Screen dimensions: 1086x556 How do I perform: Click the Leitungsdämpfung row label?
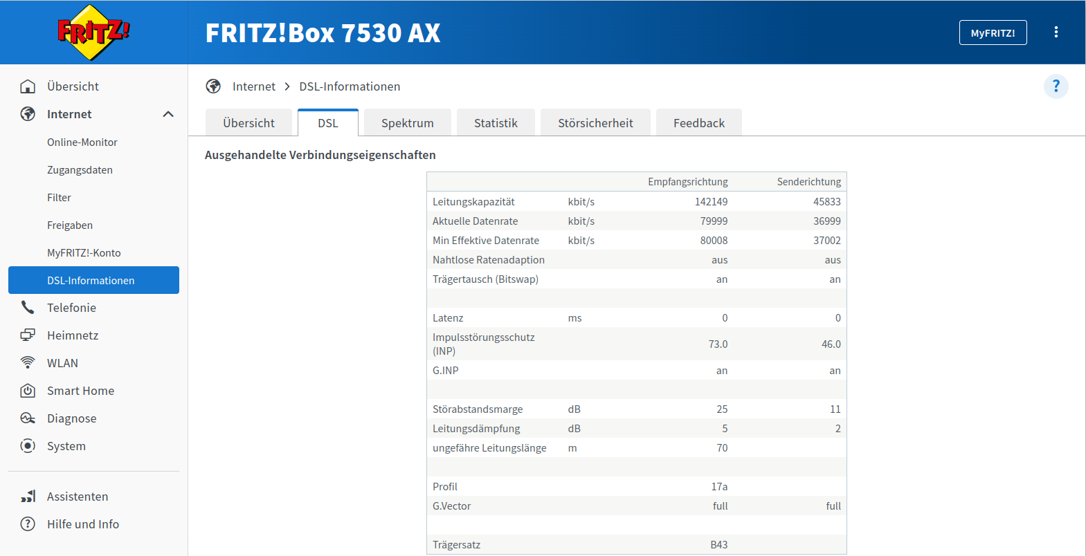click(x=476, y=429)
